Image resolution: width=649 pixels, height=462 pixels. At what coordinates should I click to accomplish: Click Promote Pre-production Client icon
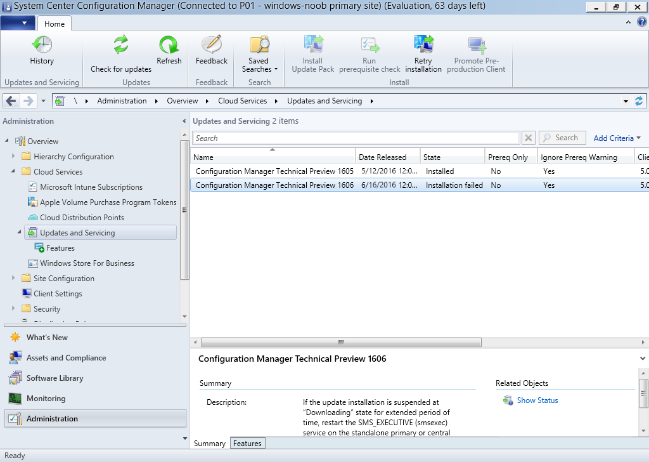click(x=477, y=45)
